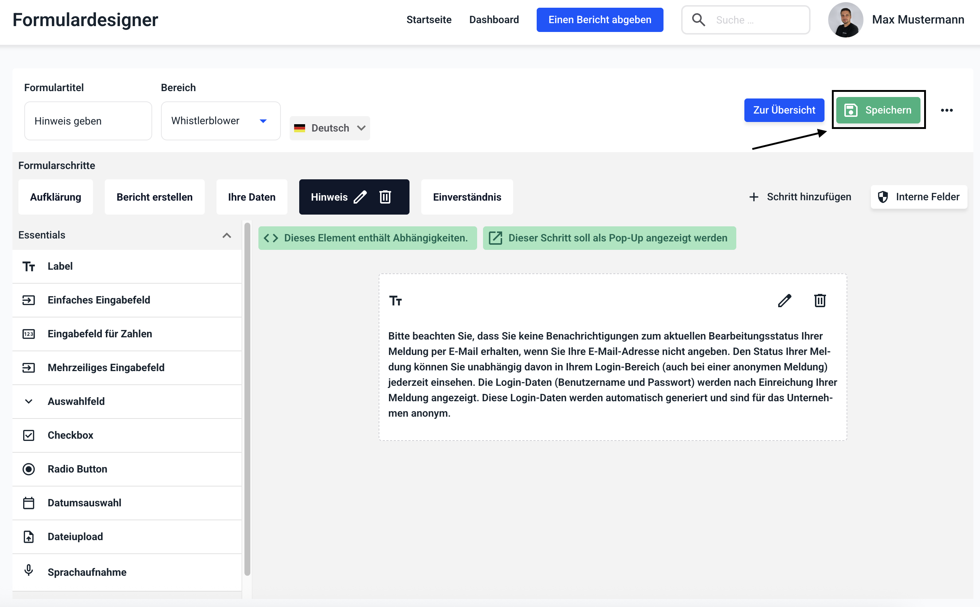Add the Radio Button element

click(77, 469)
